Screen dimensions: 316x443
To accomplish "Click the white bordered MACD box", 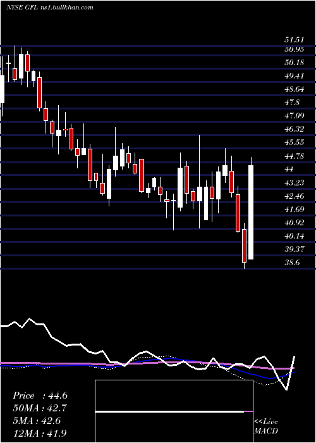I will 174,411.
